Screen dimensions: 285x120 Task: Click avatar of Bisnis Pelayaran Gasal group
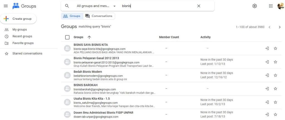tap(67, 62)
